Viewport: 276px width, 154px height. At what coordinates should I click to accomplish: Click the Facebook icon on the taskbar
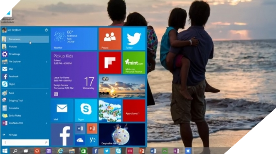coord(95,151)
